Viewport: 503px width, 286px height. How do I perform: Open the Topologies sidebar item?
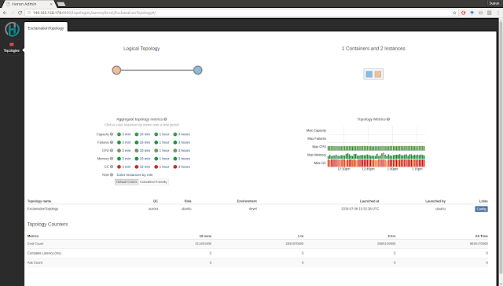[x=12, y=47]
